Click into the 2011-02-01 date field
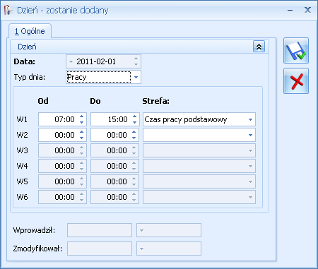 coord(103,61)
